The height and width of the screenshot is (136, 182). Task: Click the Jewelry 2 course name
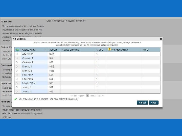[x=27, y=91]
